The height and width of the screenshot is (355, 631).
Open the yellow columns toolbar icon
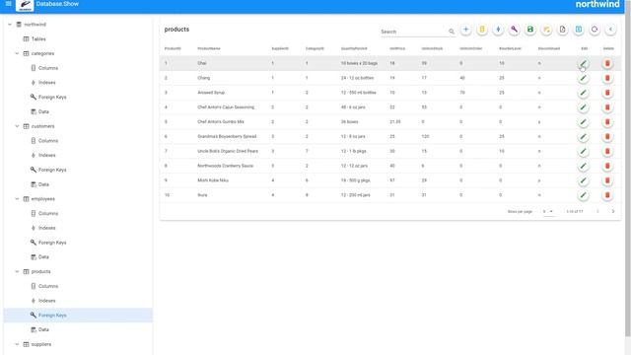482,30
